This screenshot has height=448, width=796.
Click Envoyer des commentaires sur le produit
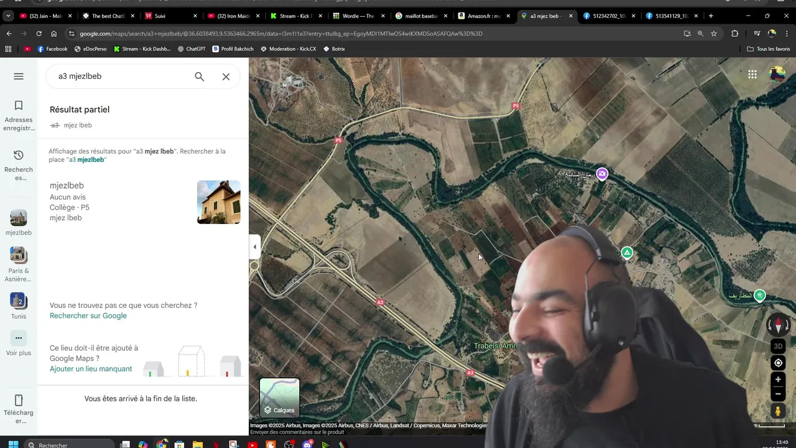coord(297,432)
